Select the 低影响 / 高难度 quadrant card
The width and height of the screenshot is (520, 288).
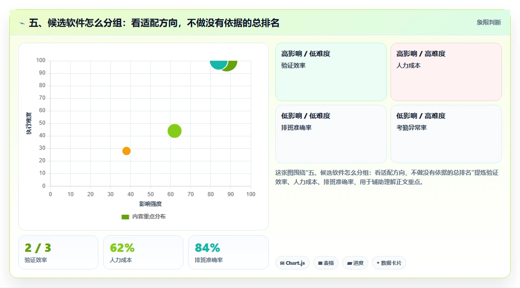(446, 134)
